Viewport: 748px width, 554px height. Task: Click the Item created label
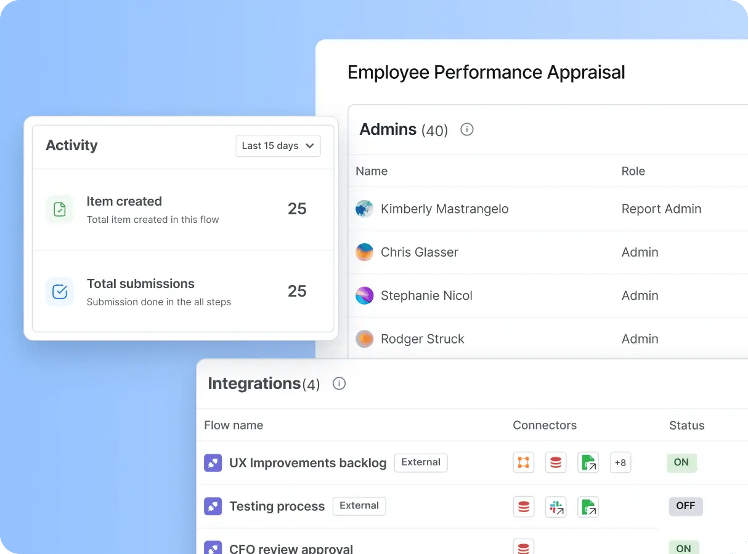coord(124,201)
